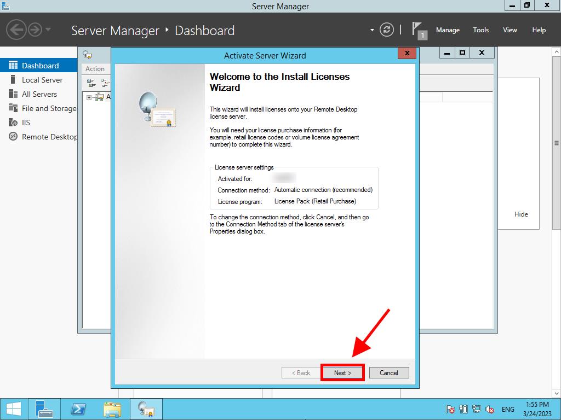Screen dimensions: 561x420
Task: Open the network tray icon
Action: pos(477,409)
